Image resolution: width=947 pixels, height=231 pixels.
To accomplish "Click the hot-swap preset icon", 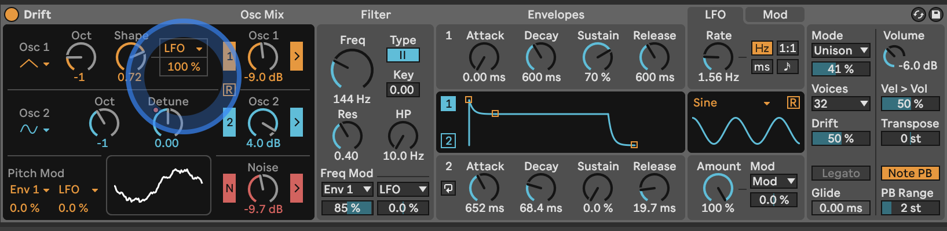I will (x=919, y=14).
